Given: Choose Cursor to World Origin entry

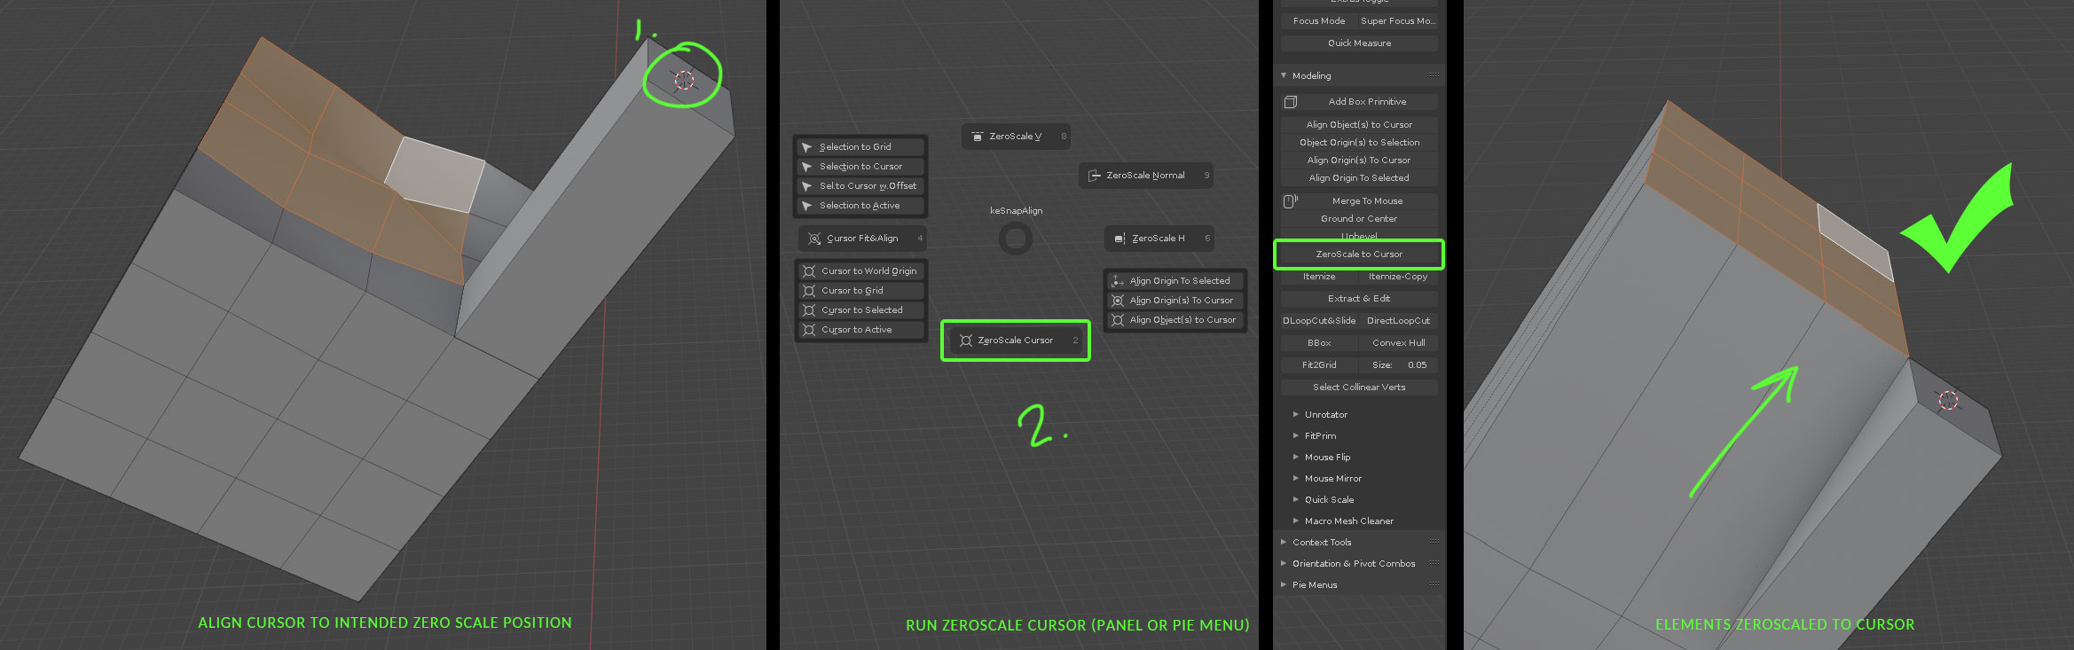Looking at the screenshot, I should pos(868,271).
